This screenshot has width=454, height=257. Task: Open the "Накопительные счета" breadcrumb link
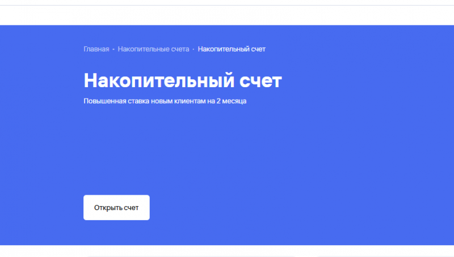pos(153,49)
